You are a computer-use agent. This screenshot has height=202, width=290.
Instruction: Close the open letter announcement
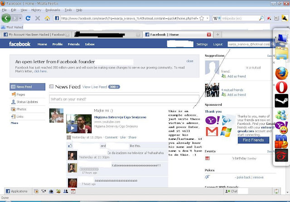190,61
